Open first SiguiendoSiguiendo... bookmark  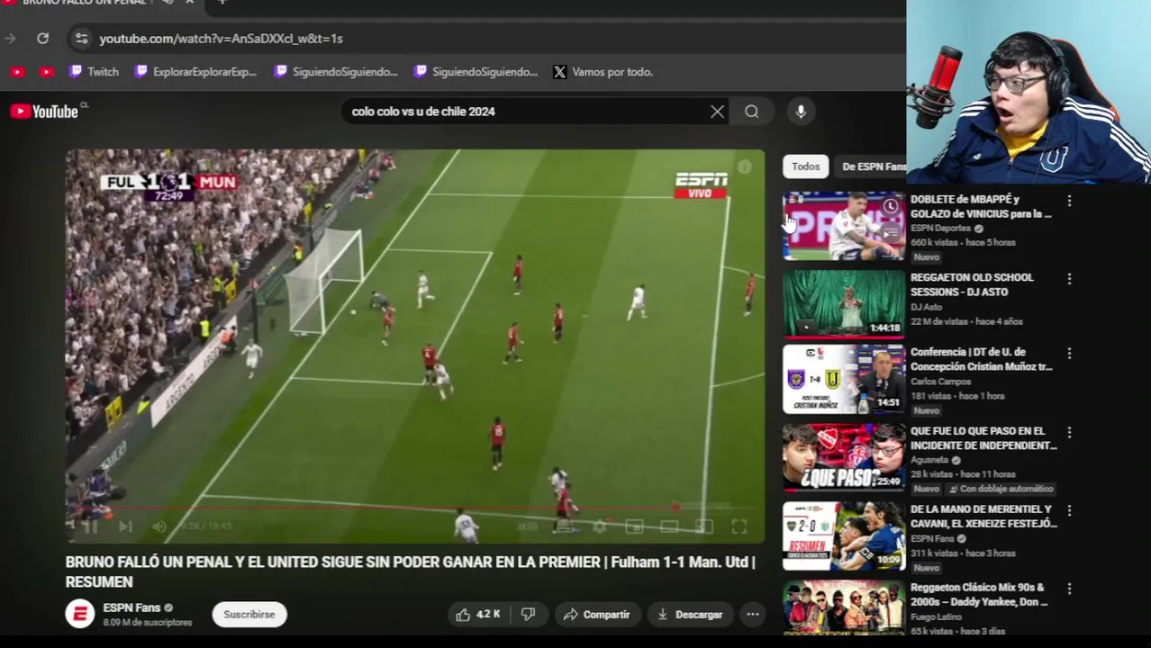[336, 72]
